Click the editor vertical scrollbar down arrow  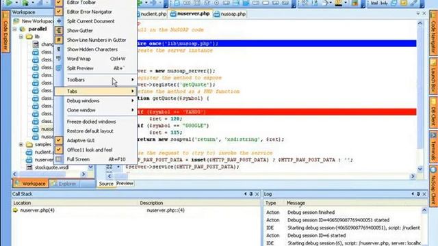(x=420, y=169)
